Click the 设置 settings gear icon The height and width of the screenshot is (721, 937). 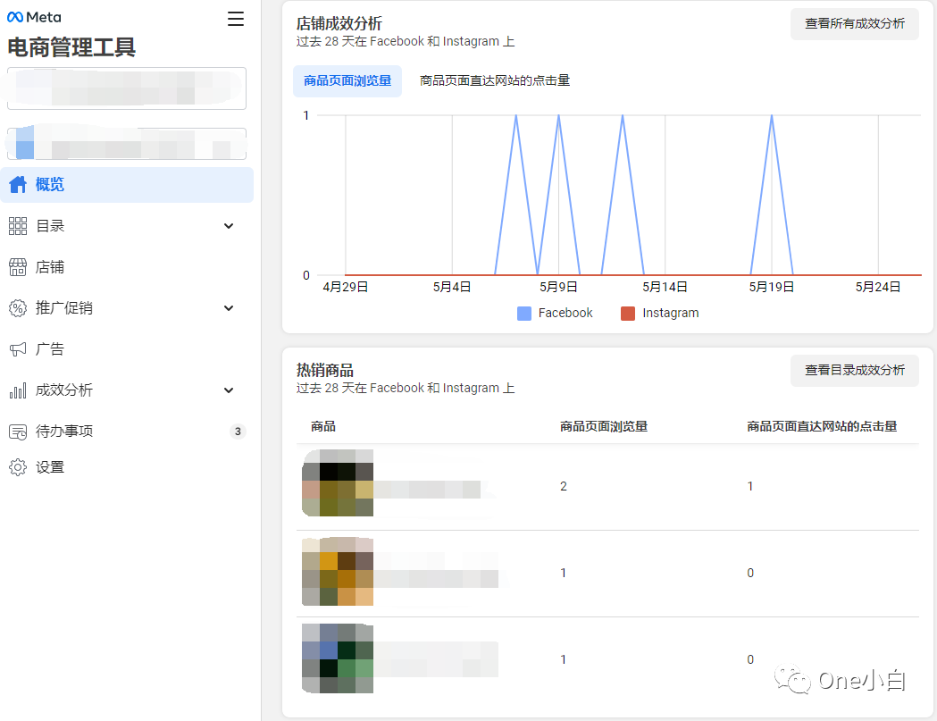(x=17, y=466)
